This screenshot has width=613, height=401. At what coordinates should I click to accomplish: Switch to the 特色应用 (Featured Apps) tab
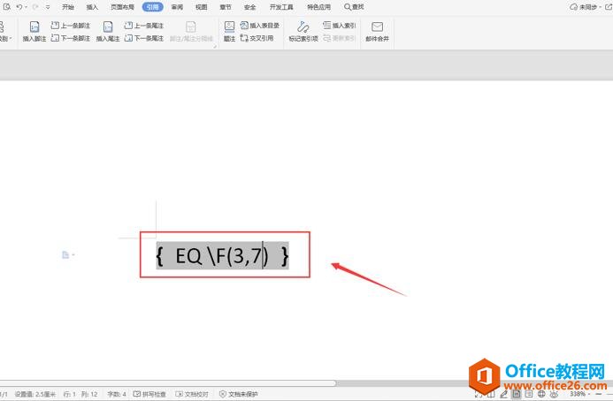319,7
